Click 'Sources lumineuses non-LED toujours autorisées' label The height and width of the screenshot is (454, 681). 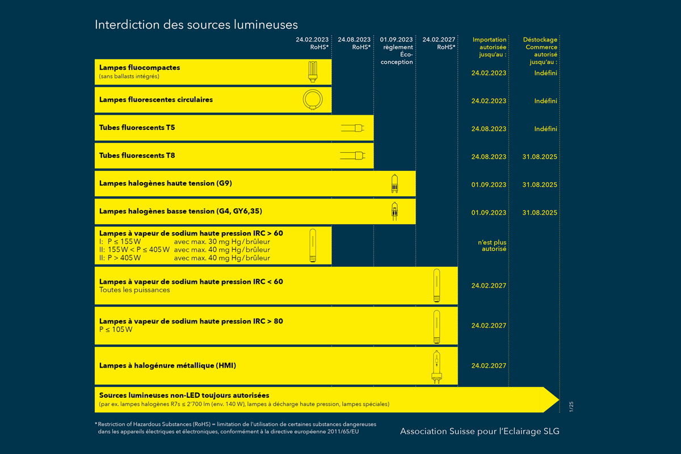tap(184, 395)
